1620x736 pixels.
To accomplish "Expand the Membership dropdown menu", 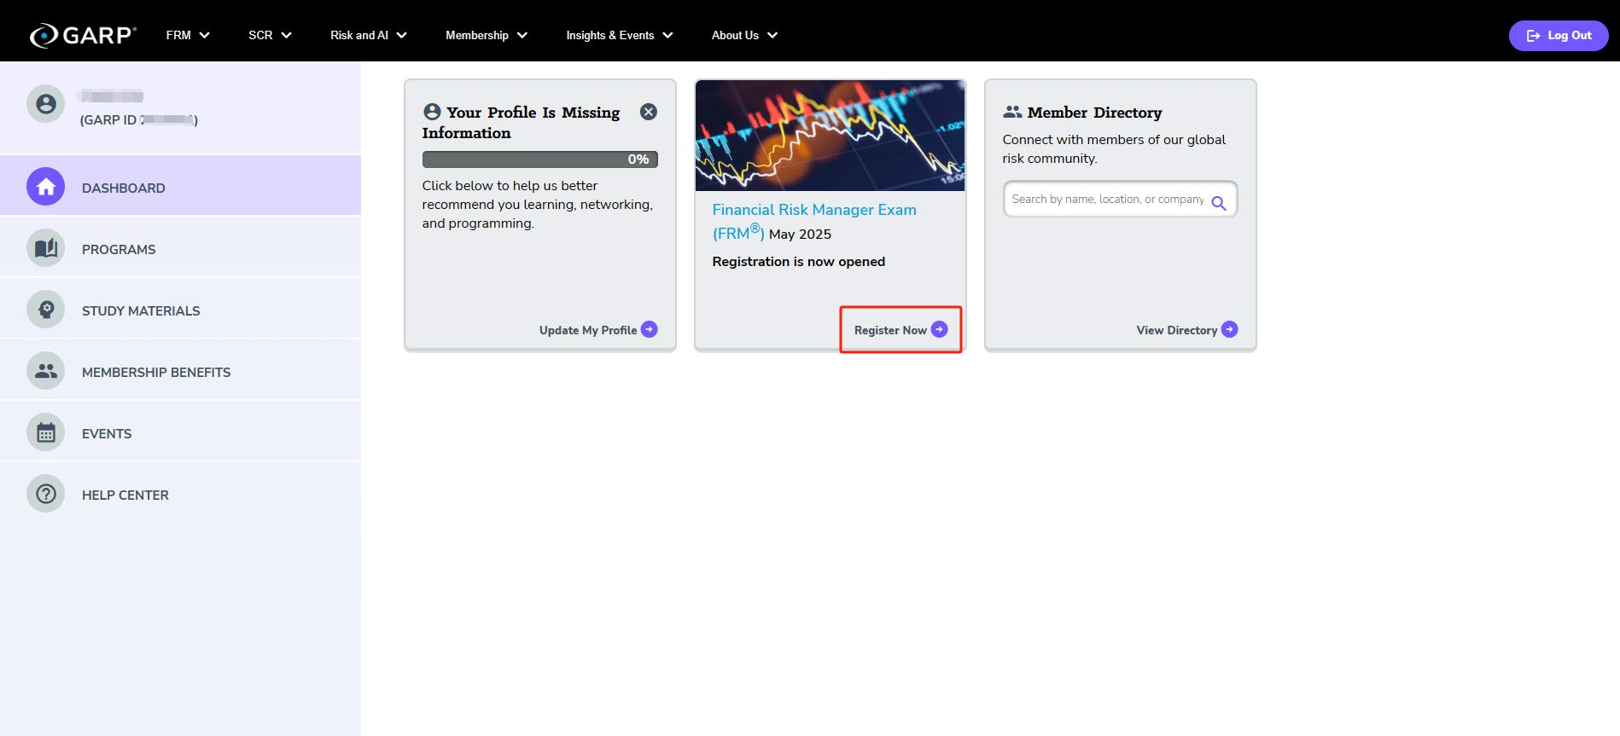I will [x=487, y=35].
